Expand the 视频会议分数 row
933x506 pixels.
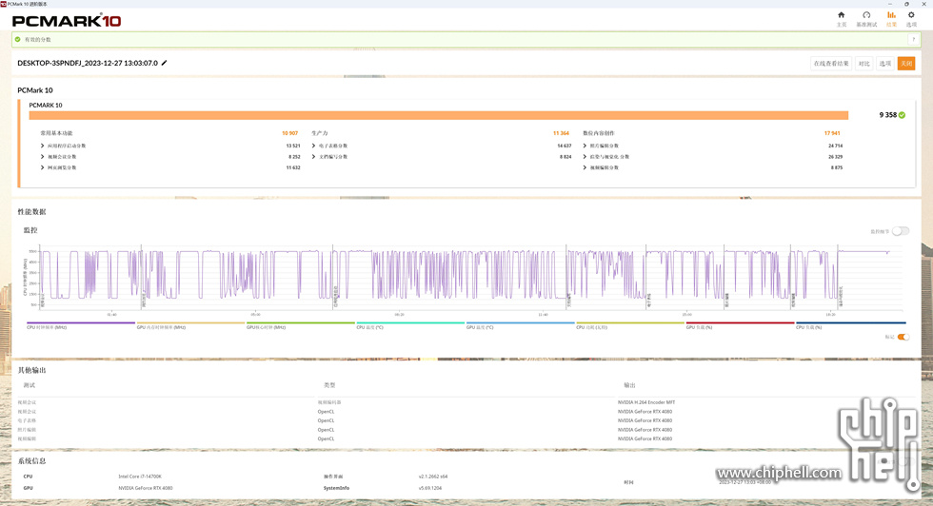tap(42, 156)
